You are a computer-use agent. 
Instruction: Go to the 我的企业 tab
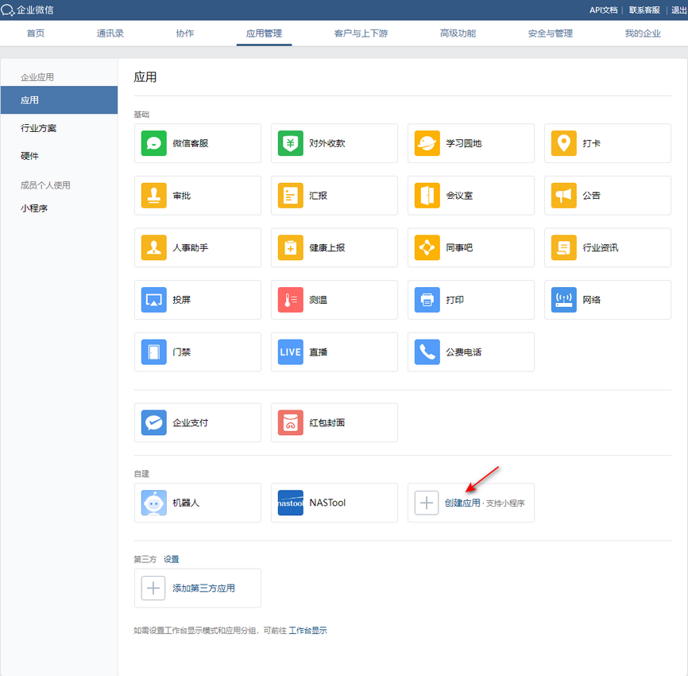[x=643, y=33]
